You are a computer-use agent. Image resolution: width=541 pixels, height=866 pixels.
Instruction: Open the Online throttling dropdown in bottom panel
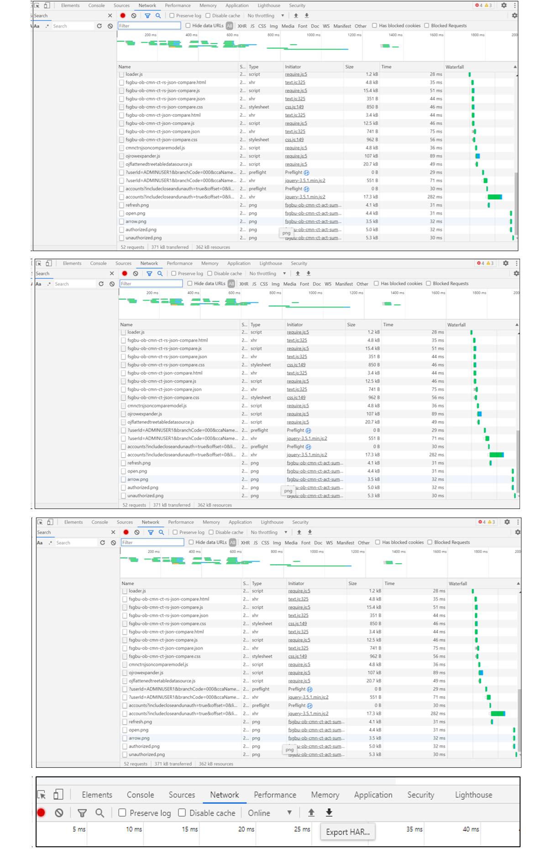[x=270, y=813]
